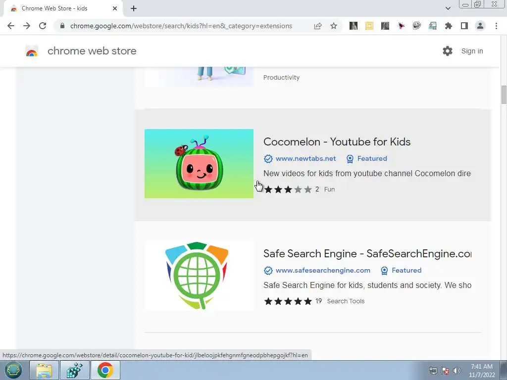Visit www.newtabs.net publisher link

[305, 159]
